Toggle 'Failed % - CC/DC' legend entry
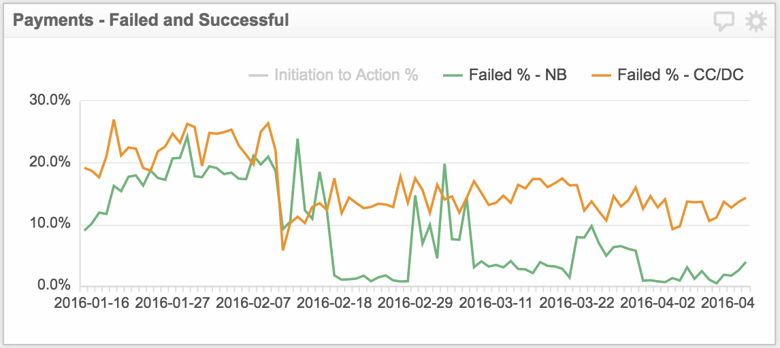Screen dimensions: 780x348 [x=680, y=75]
